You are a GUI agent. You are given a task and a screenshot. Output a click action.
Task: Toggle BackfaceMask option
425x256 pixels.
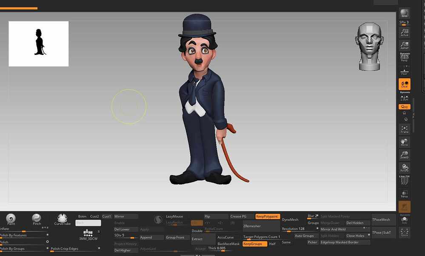point(229,244)
